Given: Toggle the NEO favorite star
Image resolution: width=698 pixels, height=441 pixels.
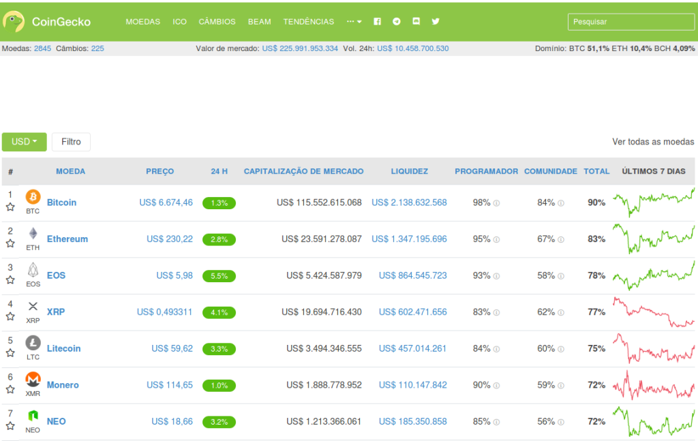Looking at the screenshot, I should pos(10,426).
